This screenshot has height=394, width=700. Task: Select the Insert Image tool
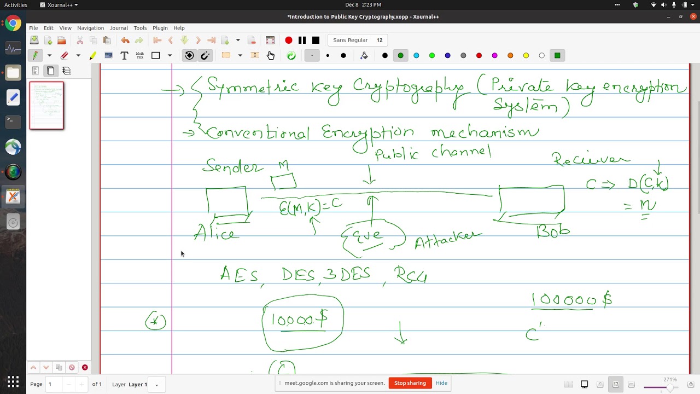pyautogui.click(x=108, y=55)
